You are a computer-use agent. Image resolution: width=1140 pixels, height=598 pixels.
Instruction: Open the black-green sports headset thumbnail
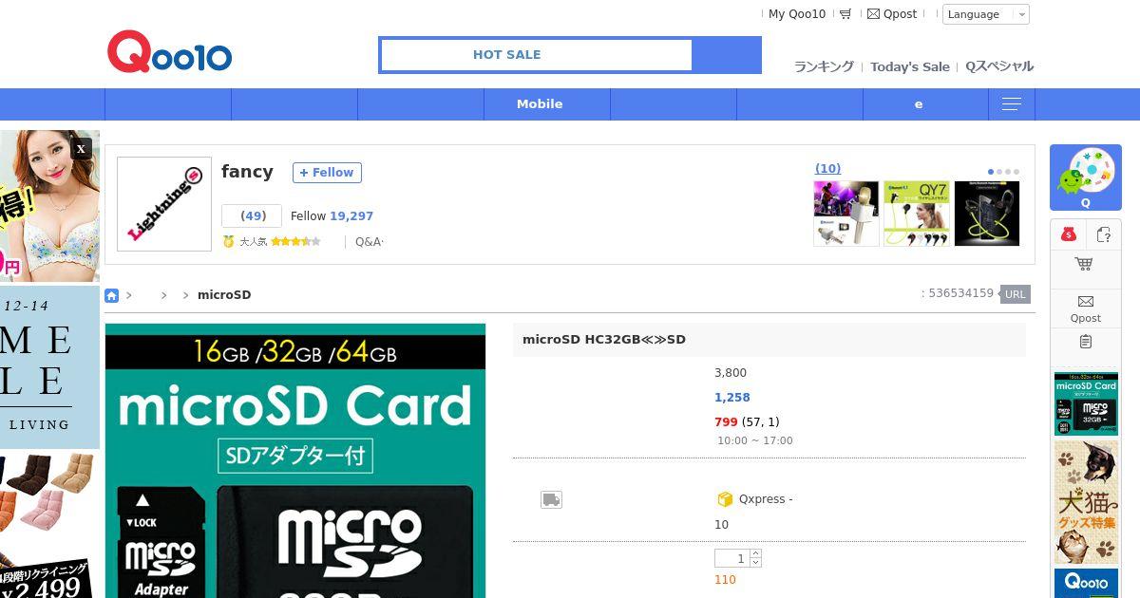tap(987, 214)
